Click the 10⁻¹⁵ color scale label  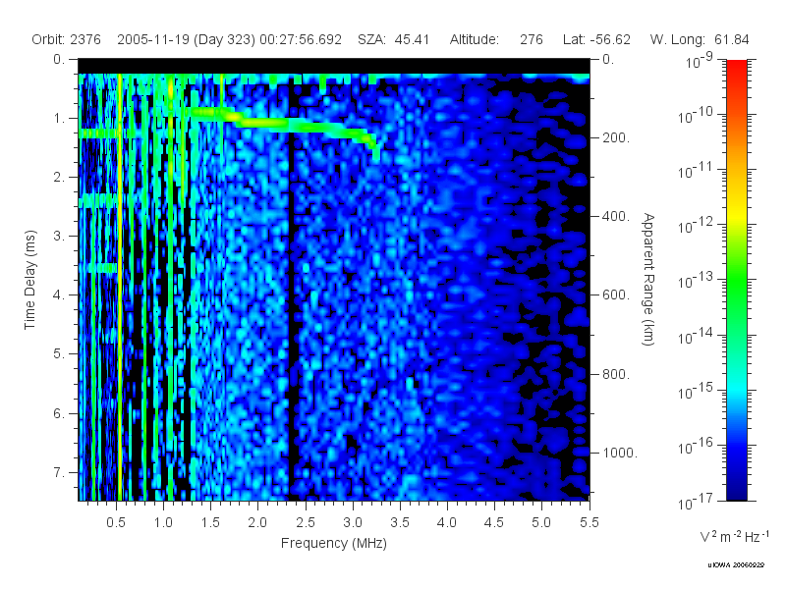696,392
